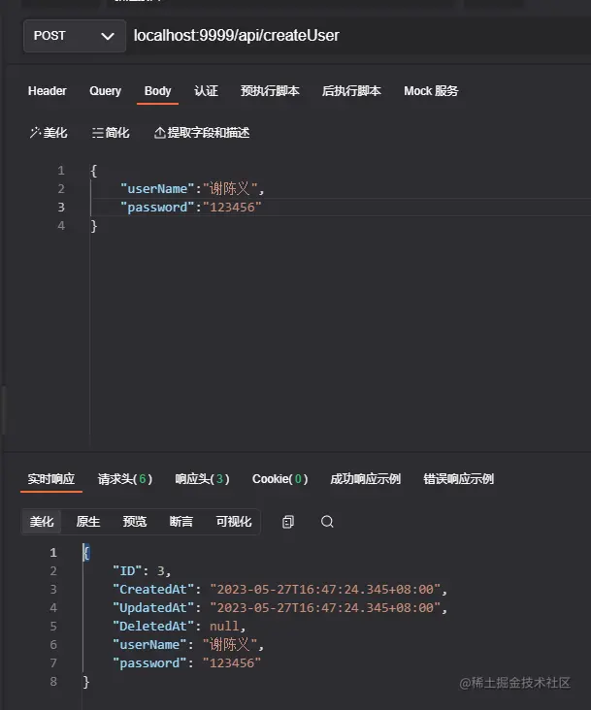The height and width of the screenshot is (710, 591).
Task: Click the copy response icon
Action: click(288, 522)
